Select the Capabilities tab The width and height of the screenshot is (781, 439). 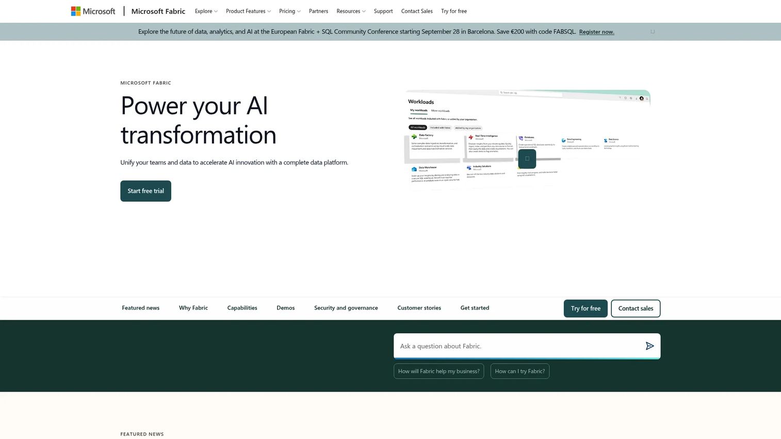(242, 308)
